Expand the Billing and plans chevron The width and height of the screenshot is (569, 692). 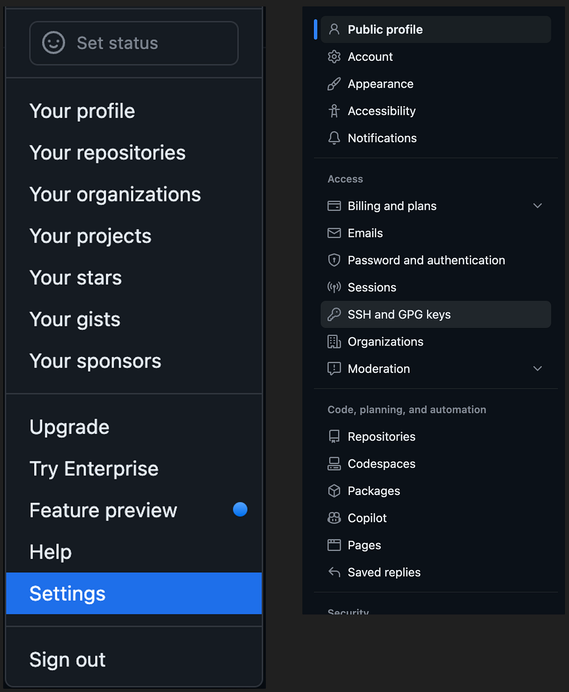537,206
